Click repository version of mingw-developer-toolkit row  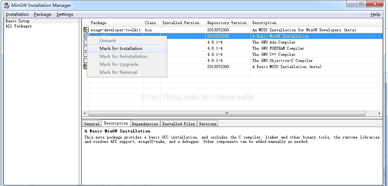(218, 30)
